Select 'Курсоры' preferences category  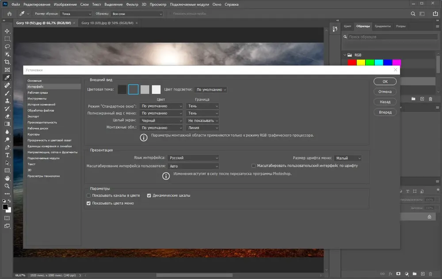coord(34,134)
